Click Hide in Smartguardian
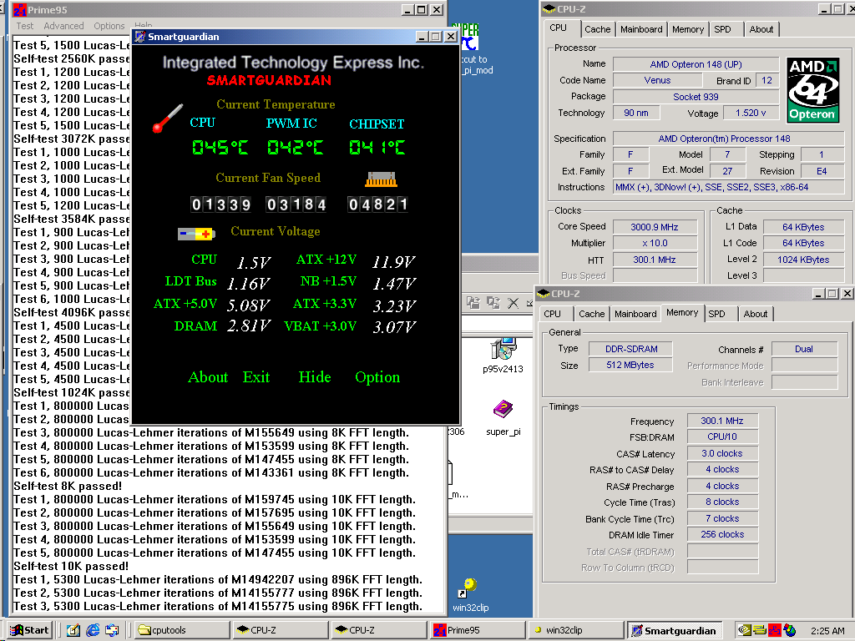Viewport: 855px width, 641px height. coord(315,377)
